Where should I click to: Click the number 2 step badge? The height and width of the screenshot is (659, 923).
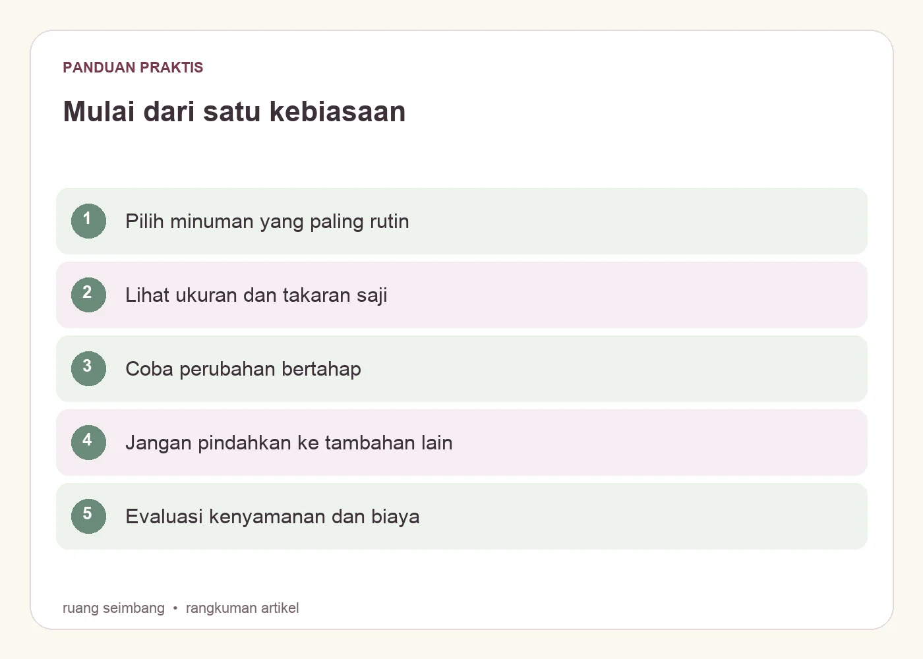coord(88,295)
